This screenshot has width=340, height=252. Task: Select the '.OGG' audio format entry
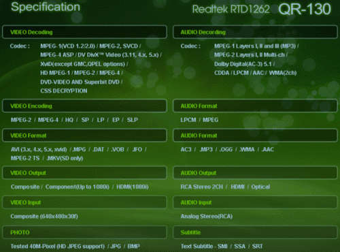pos(226,150)
